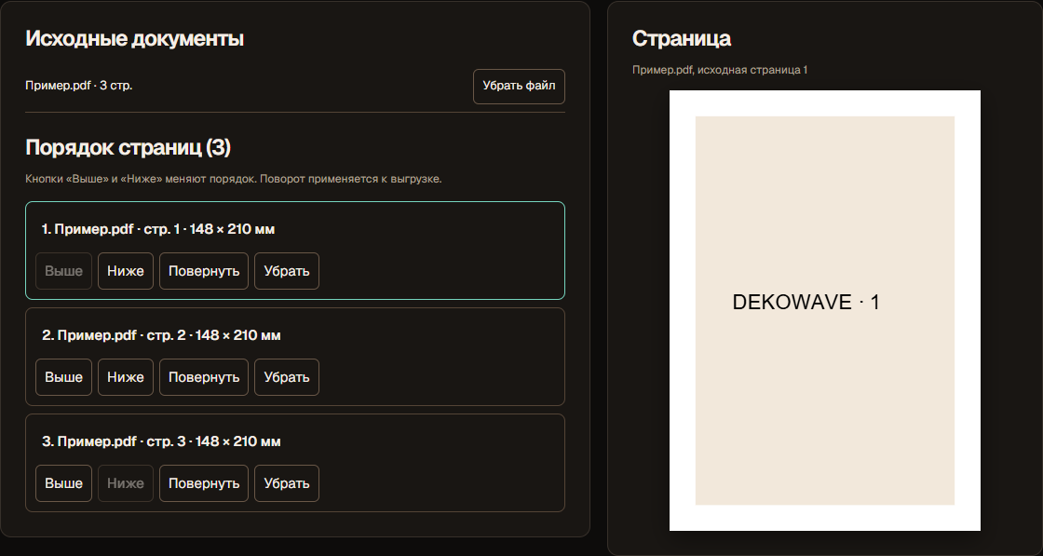This screenshot has width=1043, height=556.
Task: Click disabled 'Выше' button in row 1
Action: 64,271
